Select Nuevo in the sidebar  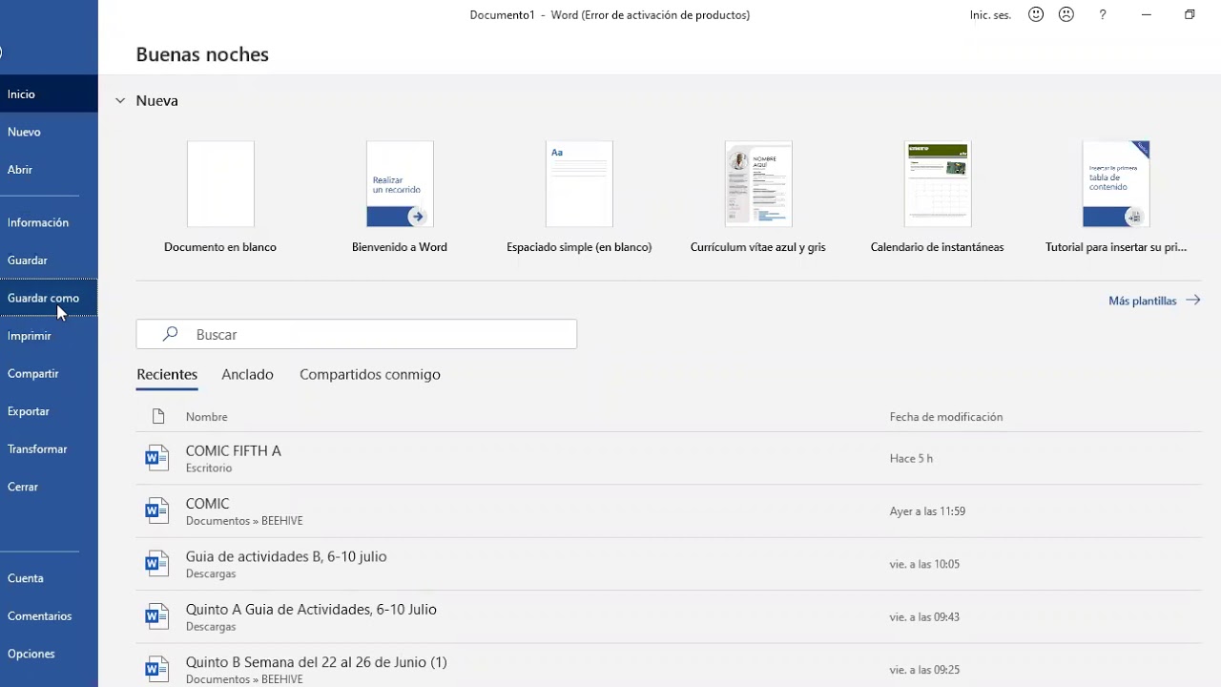tap(49, 132)
